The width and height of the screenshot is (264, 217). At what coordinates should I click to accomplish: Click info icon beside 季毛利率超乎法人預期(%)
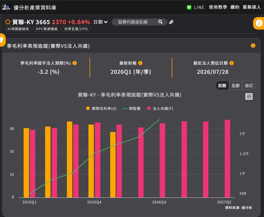click(x=75, y=63)
